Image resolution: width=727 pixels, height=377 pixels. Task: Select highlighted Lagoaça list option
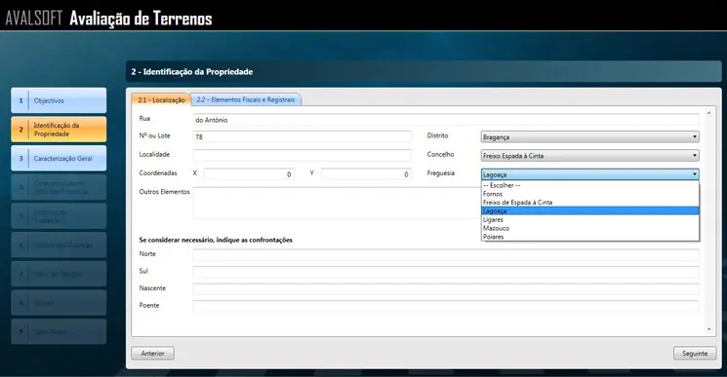point(589,211)
